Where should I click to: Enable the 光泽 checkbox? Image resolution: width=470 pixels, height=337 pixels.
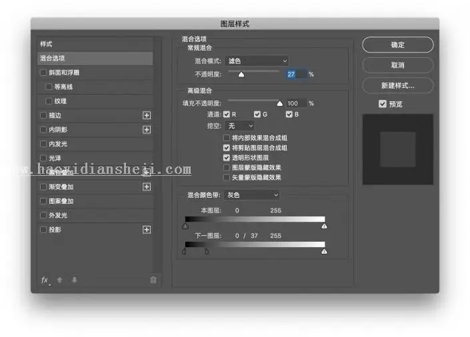pos(43,158)
